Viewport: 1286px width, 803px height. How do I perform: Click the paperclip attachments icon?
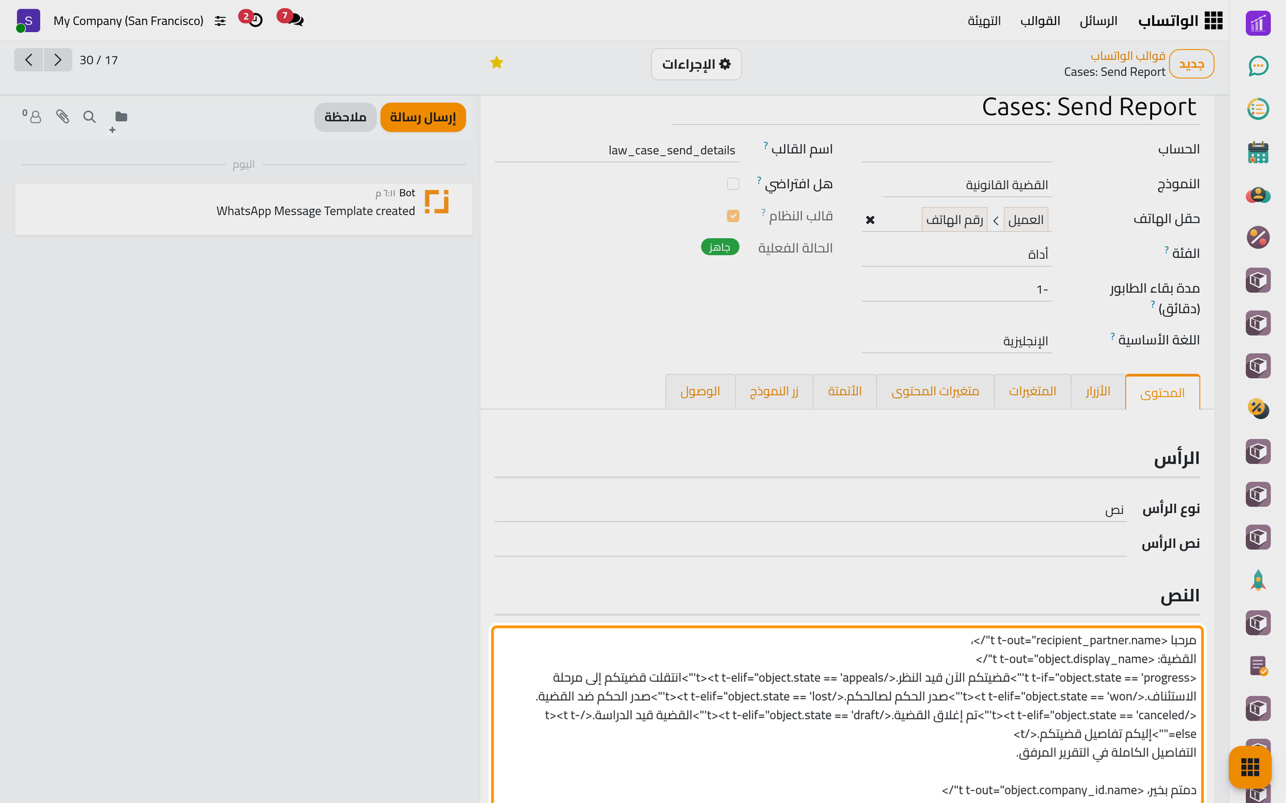click(x=62, y=116)
